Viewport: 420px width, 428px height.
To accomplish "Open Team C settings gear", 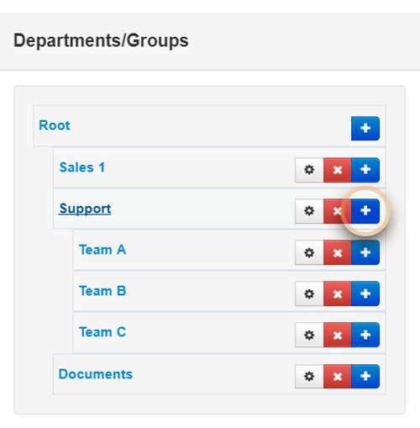I will [309, 335].
